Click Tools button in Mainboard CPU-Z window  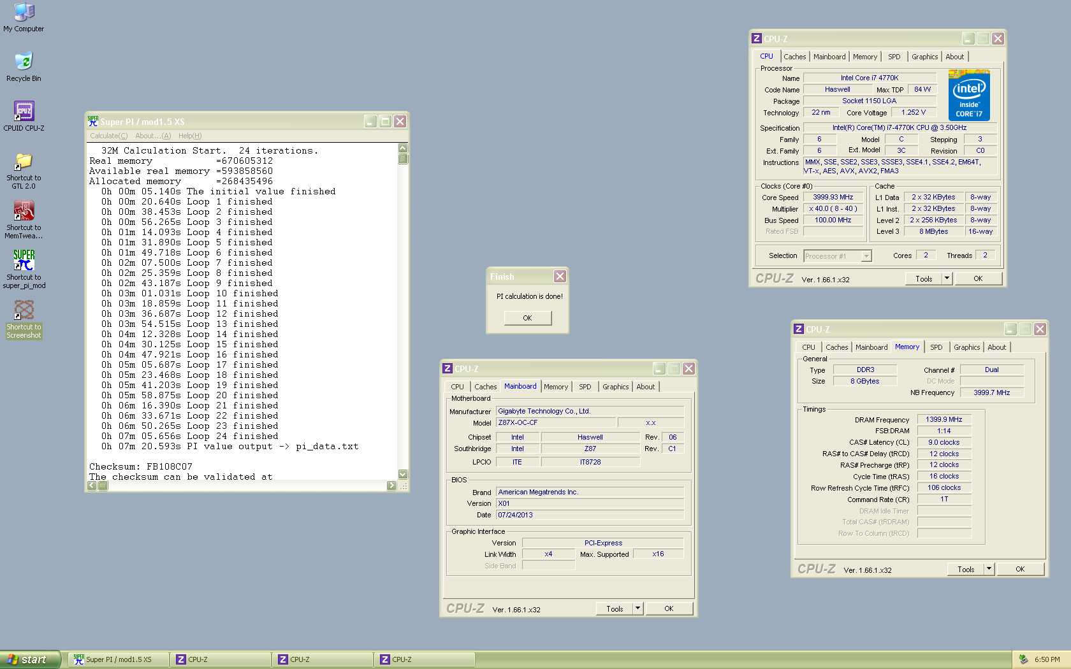click(x=615, y=608)
